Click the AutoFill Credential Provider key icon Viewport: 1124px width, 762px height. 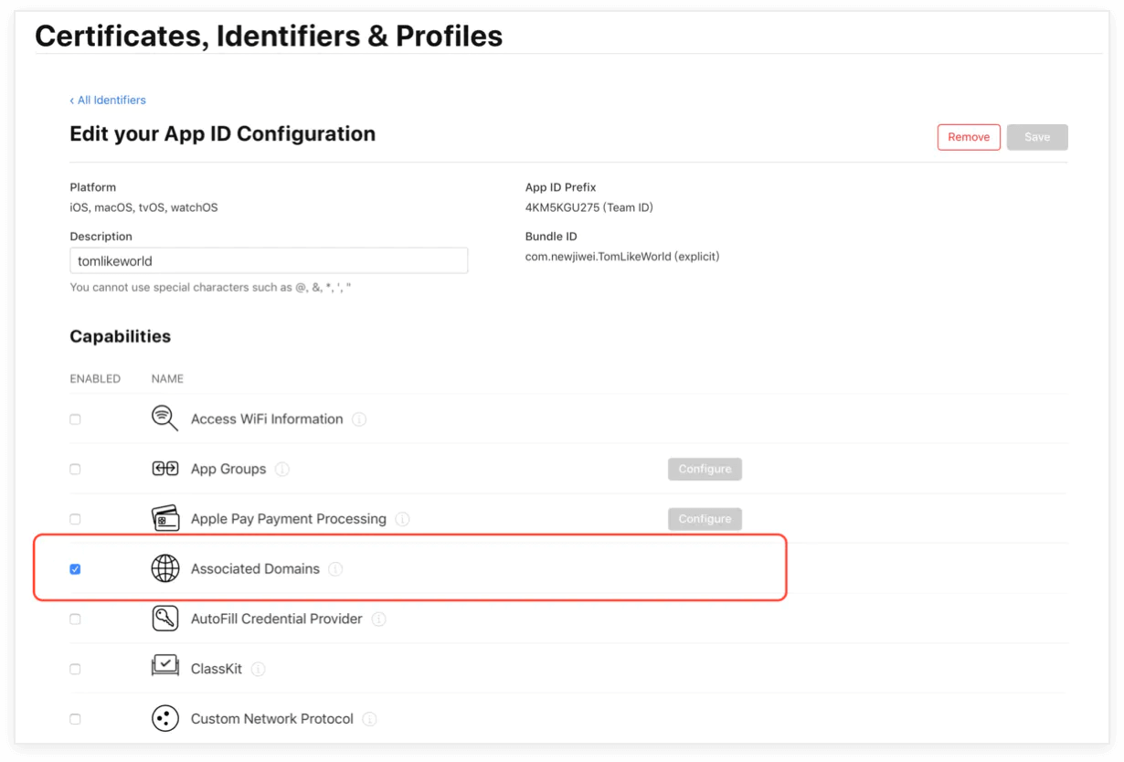(x=165, y=619)
